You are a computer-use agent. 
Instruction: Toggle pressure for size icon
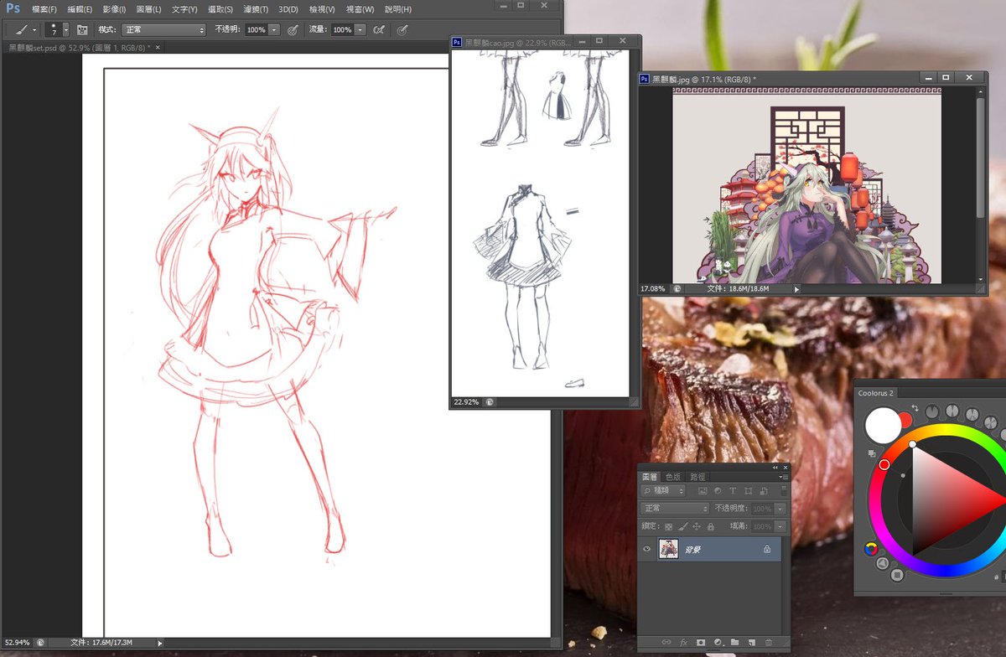click(402, 29)
